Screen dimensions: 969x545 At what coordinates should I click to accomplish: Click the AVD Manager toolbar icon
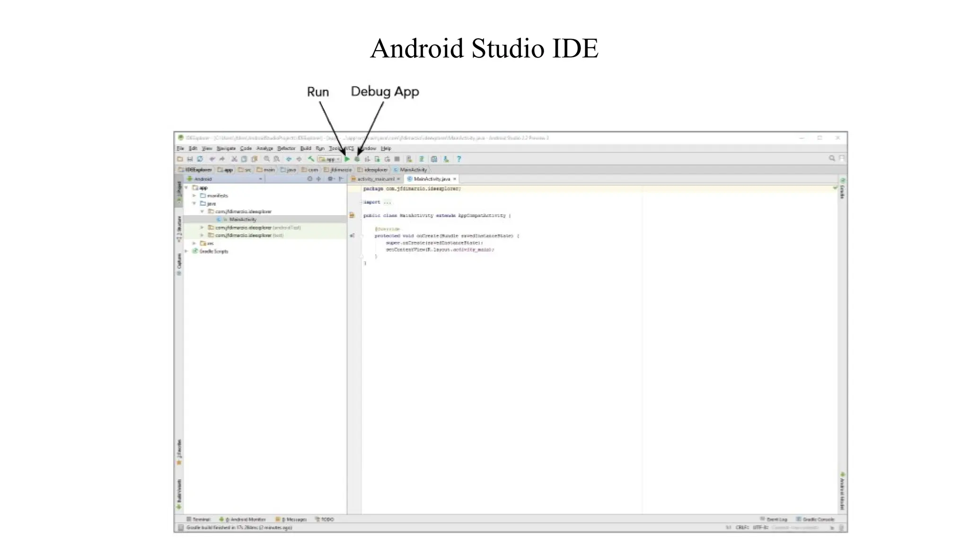tap(410, 159)
